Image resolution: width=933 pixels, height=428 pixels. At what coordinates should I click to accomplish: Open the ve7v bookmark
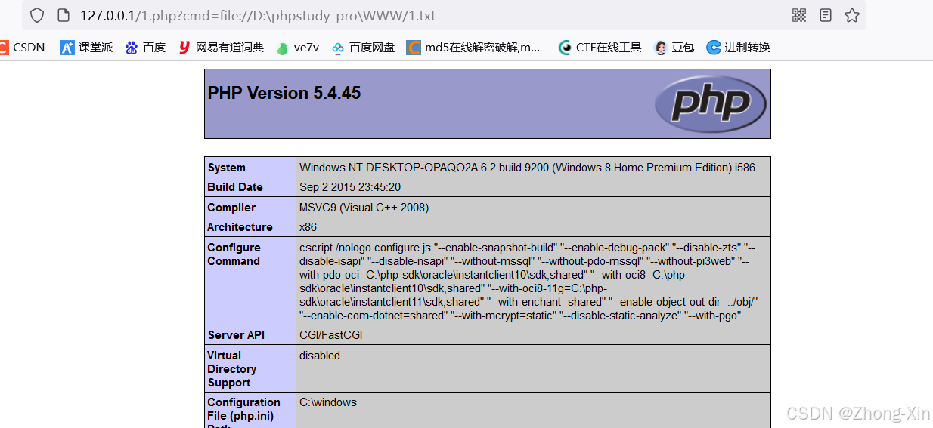297,48
